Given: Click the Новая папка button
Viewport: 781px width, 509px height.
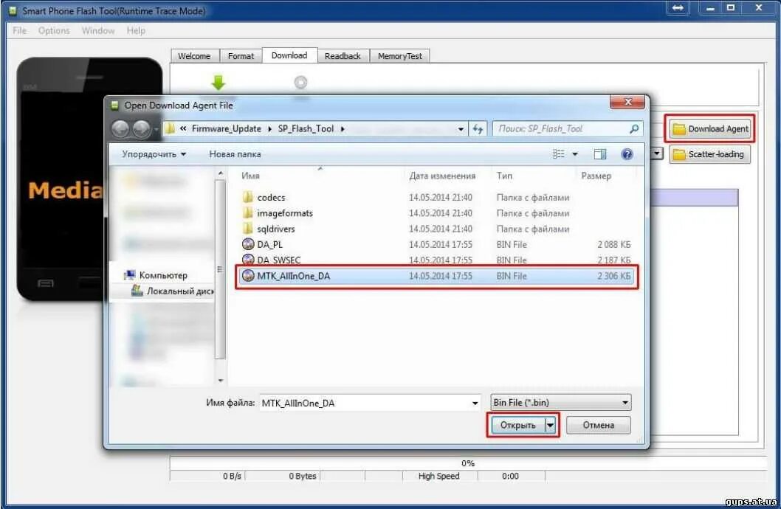Looking at the screenshot, I should click(235, 154).
